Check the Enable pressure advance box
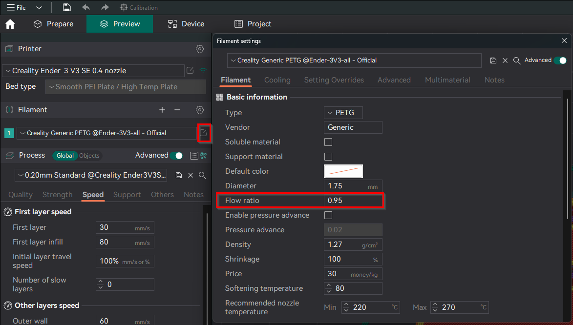The image size is (573, 325). pos(328,215)
